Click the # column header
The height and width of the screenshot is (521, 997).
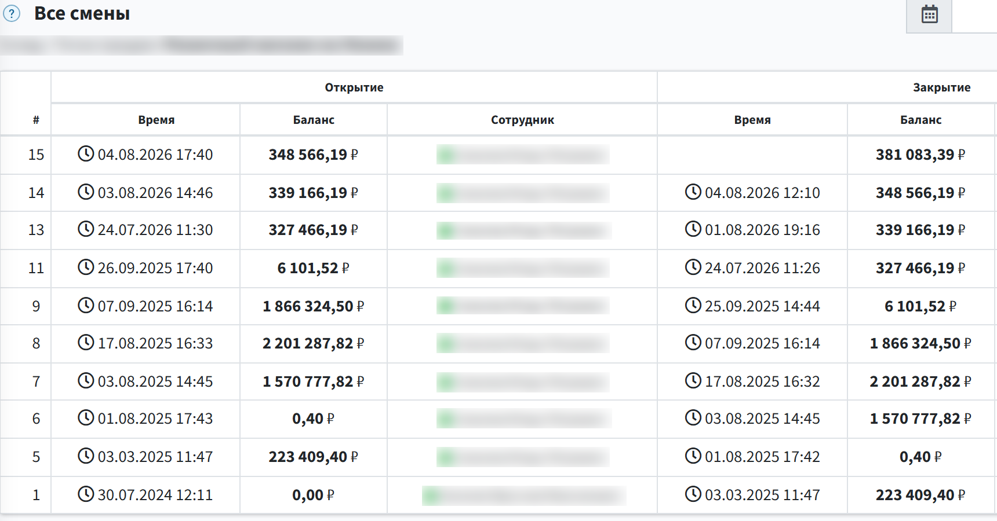pyautogui.click(x=36, y=120)
